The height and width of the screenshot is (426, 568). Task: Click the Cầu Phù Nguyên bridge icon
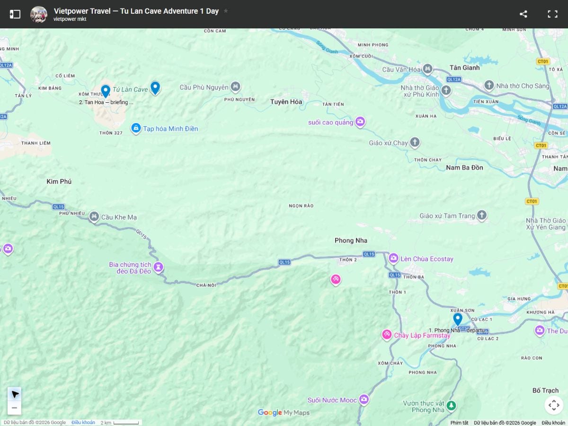click(236, 87)
